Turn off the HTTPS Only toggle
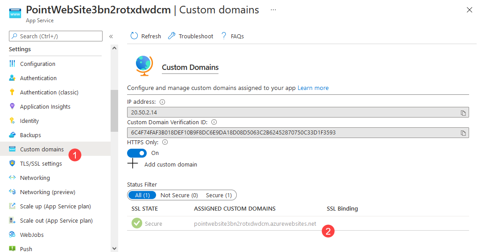This screenshot has width=478, height=252. [x=137, y=153]
